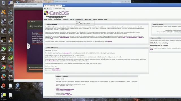This screenshot has width=181, height=101.
Task: Open the Register nav item
Action: pos(100,20)
